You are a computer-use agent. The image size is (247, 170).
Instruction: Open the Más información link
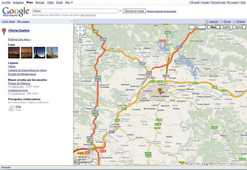88,15
